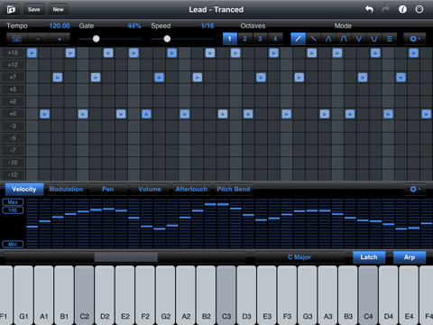The width and height of the screenshot is (433, 325).
Task: Select the +0 row label
Action: [13, 114]
